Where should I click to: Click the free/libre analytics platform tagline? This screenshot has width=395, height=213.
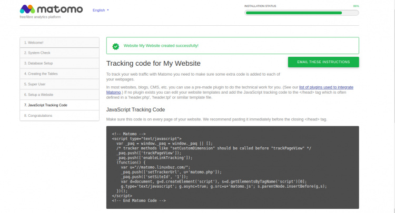coord(41,18)
